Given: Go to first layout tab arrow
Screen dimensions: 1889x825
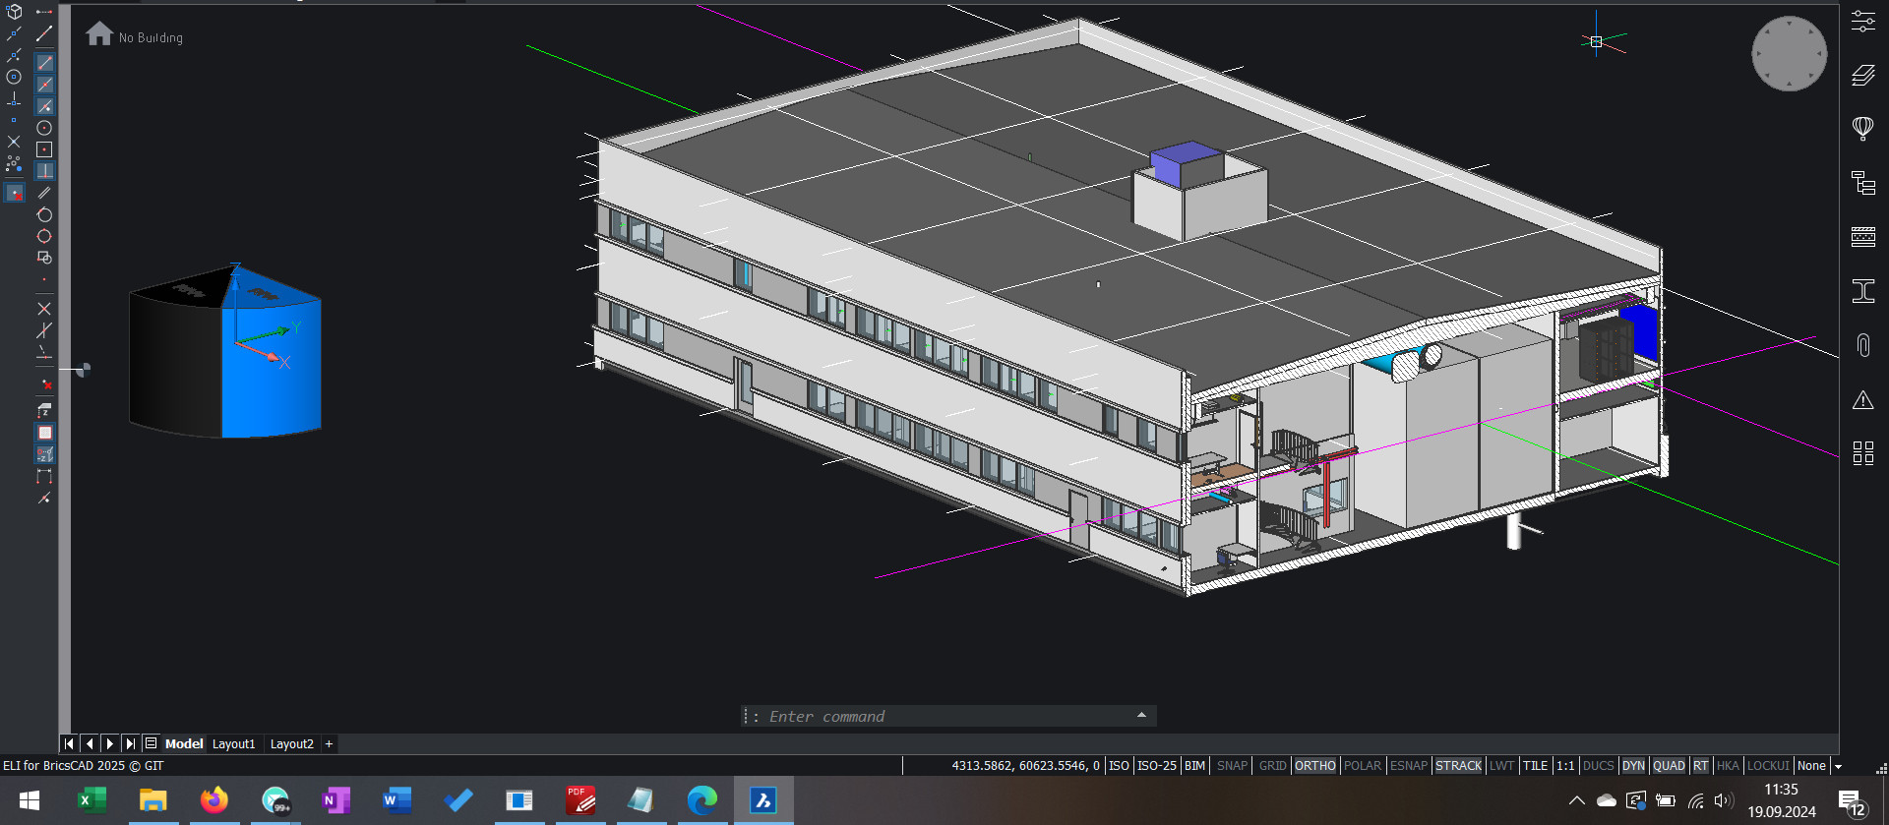Looking at the screenshot, I should pos(69,743).
